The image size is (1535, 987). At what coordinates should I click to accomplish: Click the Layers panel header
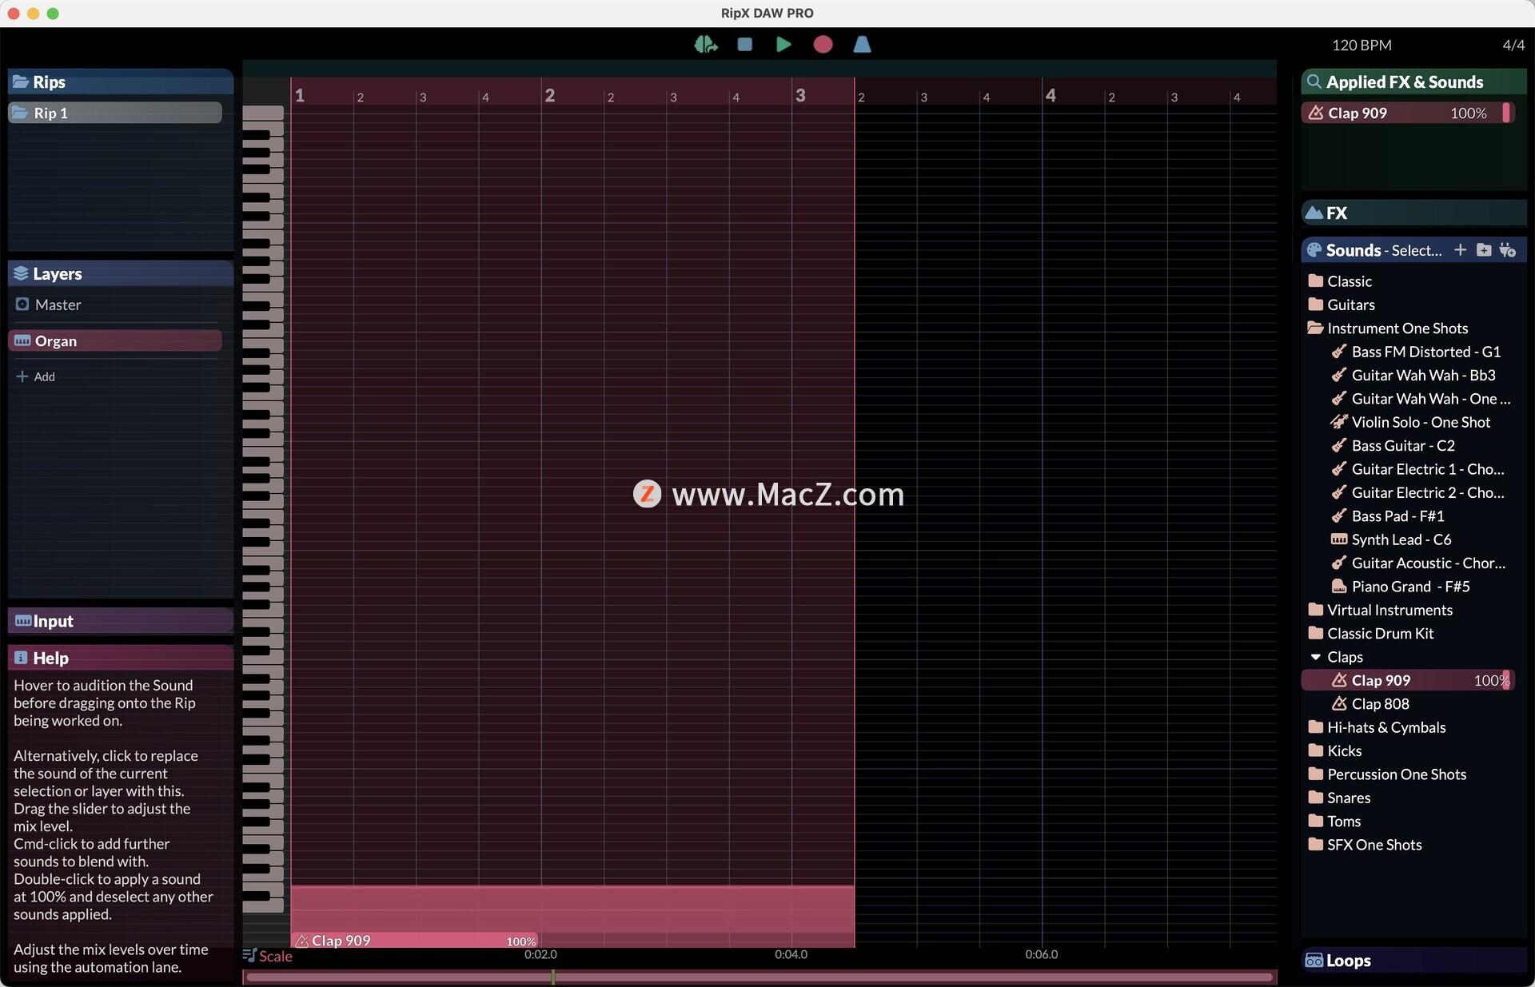(121, 273)
